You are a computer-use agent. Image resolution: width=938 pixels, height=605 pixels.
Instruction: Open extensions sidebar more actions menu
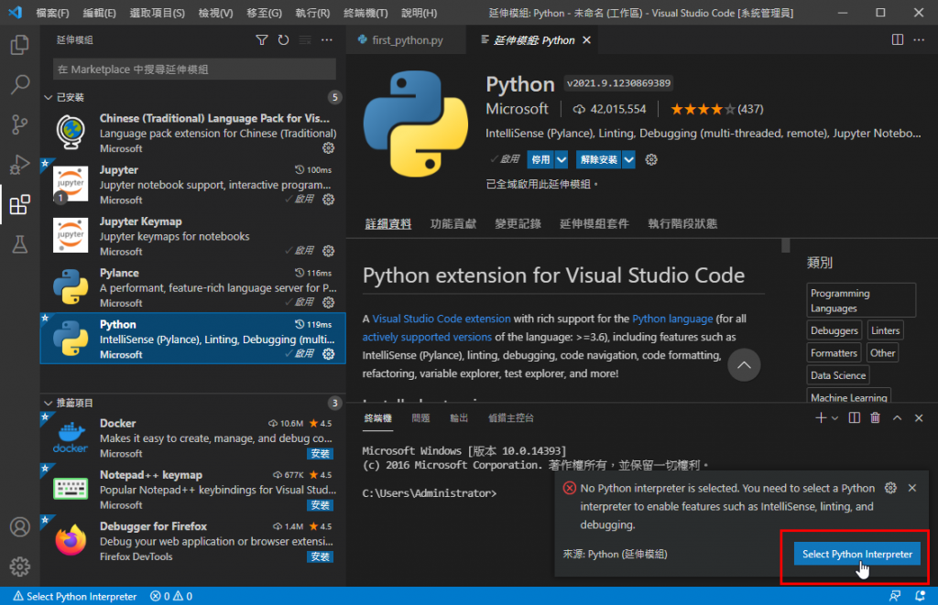(327, 40)
